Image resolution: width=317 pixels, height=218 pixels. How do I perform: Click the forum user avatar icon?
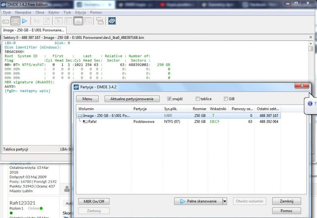(67, 189)
